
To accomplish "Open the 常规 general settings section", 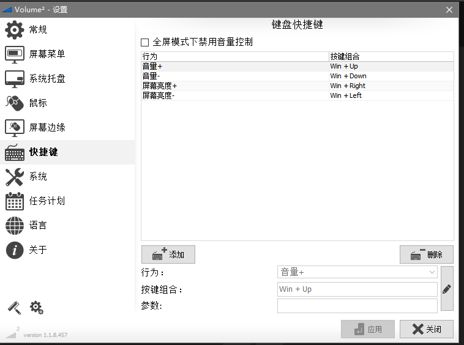I will coord(38,30).
